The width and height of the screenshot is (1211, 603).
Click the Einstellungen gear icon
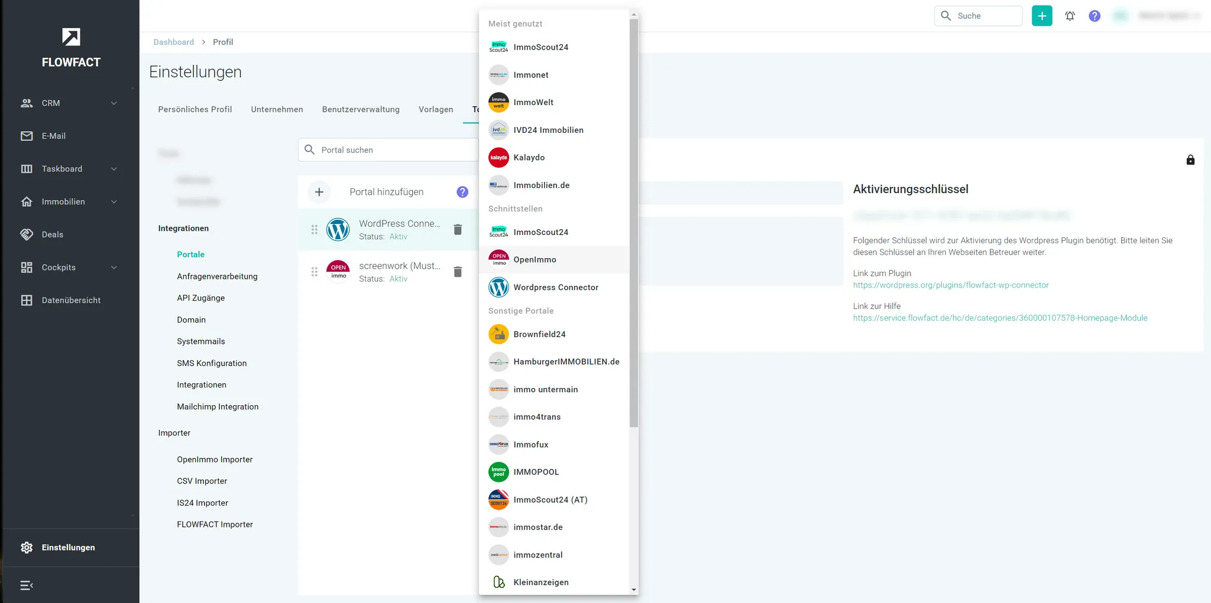click(27, 547)
